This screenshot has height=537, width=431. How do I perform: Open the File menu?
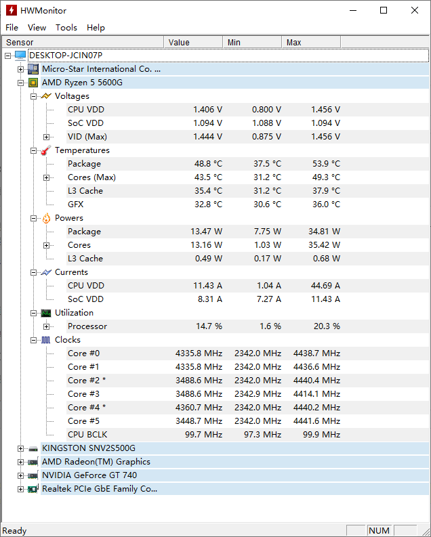(12, 28)
